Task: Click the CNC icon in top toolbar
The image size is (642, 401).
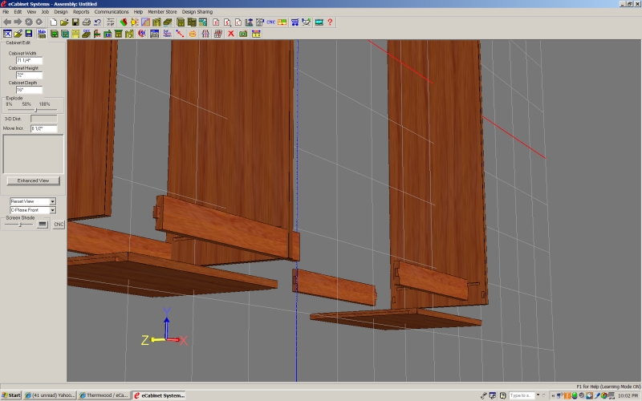Action: point(270,22)
